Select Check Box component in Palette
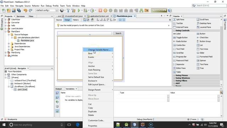The image size is (227, 128). [203, 37]
